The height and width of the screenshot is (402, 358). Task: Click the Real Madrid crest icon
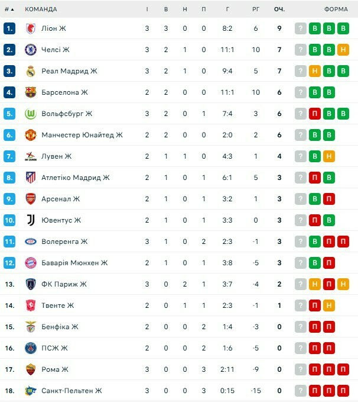(x=31, y=71)
